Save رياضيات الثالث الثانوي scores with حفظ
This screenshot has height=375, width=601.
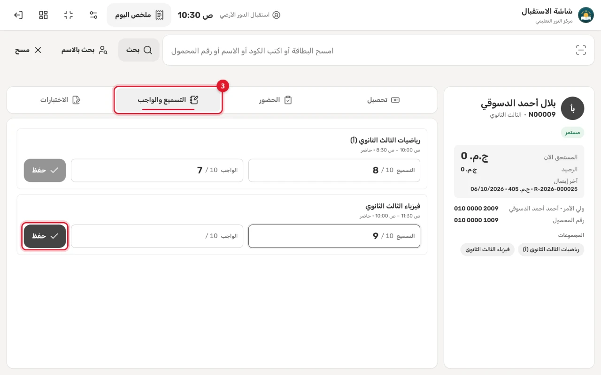pos(45,170)
